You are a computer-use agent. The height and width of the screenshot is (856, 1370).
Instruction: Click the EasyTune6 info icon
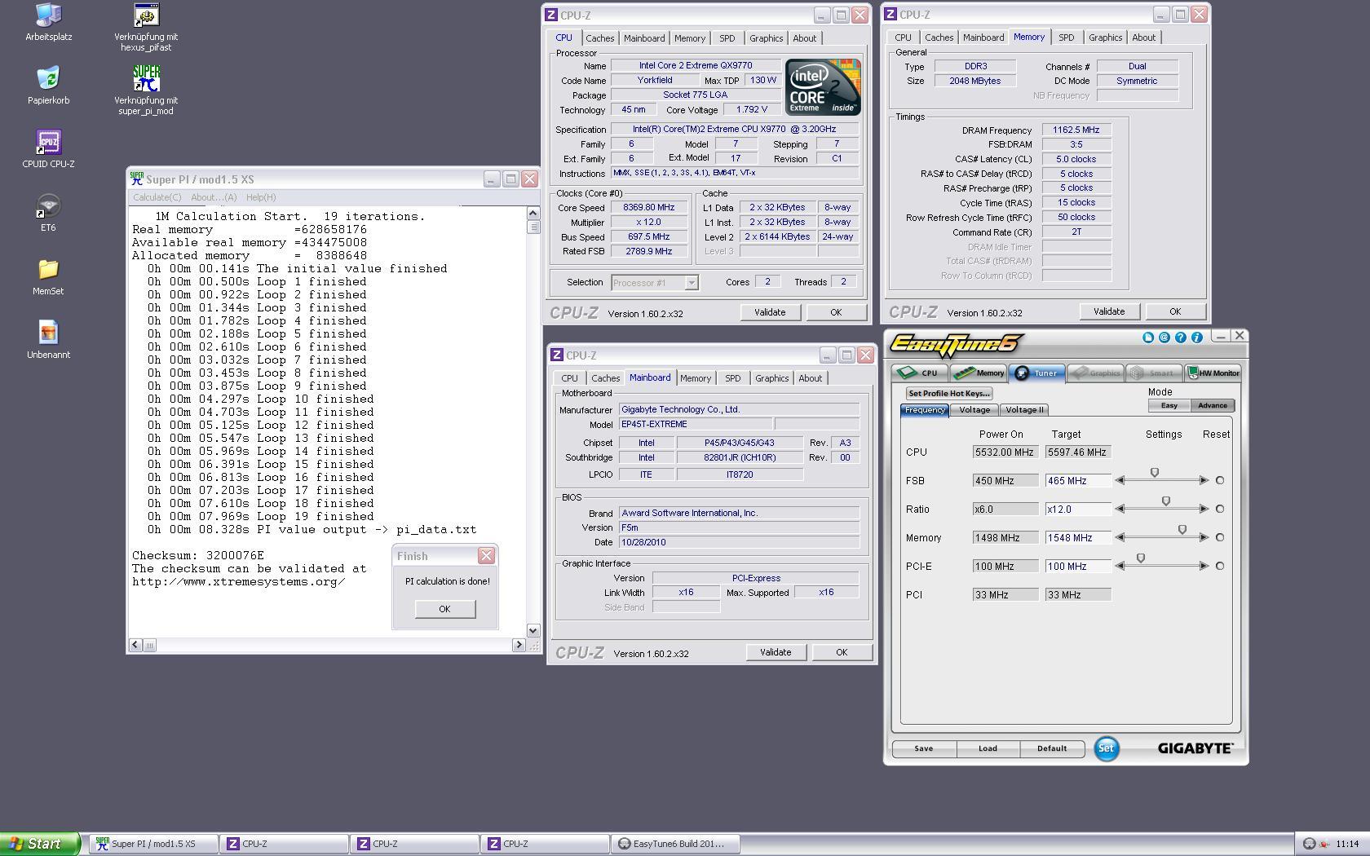1197,338
